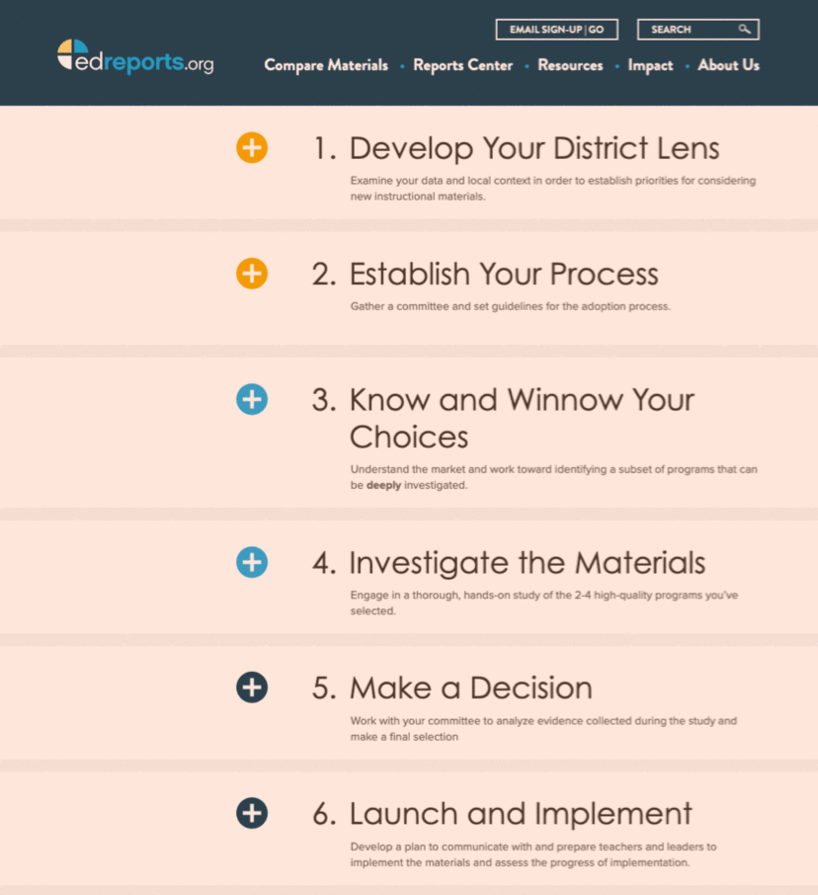Open the Compare Materials menu
Image resolution: width=818 pixels, height=895 pixels.
coord(326,65)
